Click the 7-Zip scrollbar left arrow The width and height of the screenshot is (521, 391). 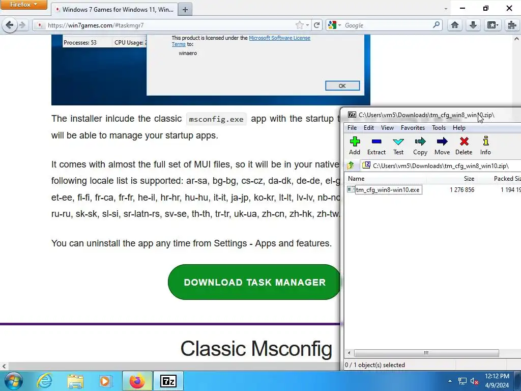pyautogui.click(x=349, y=353)
